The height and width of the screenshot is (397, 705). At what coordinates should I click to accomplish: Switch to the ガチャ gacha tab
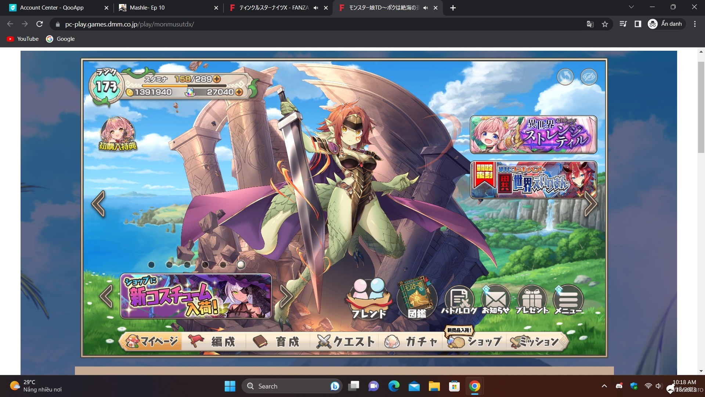[x=412, y=342]
